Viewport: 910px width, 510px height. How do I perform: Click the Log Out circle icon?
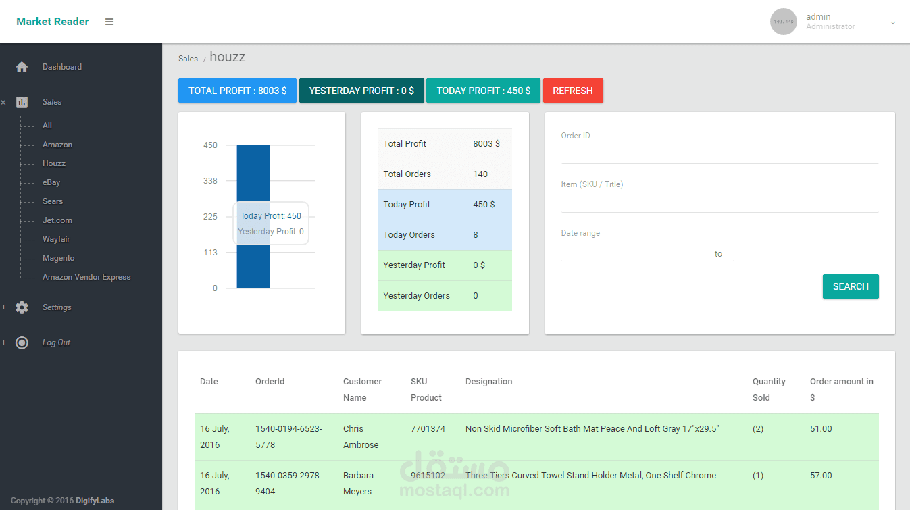(x=22, y=342)
